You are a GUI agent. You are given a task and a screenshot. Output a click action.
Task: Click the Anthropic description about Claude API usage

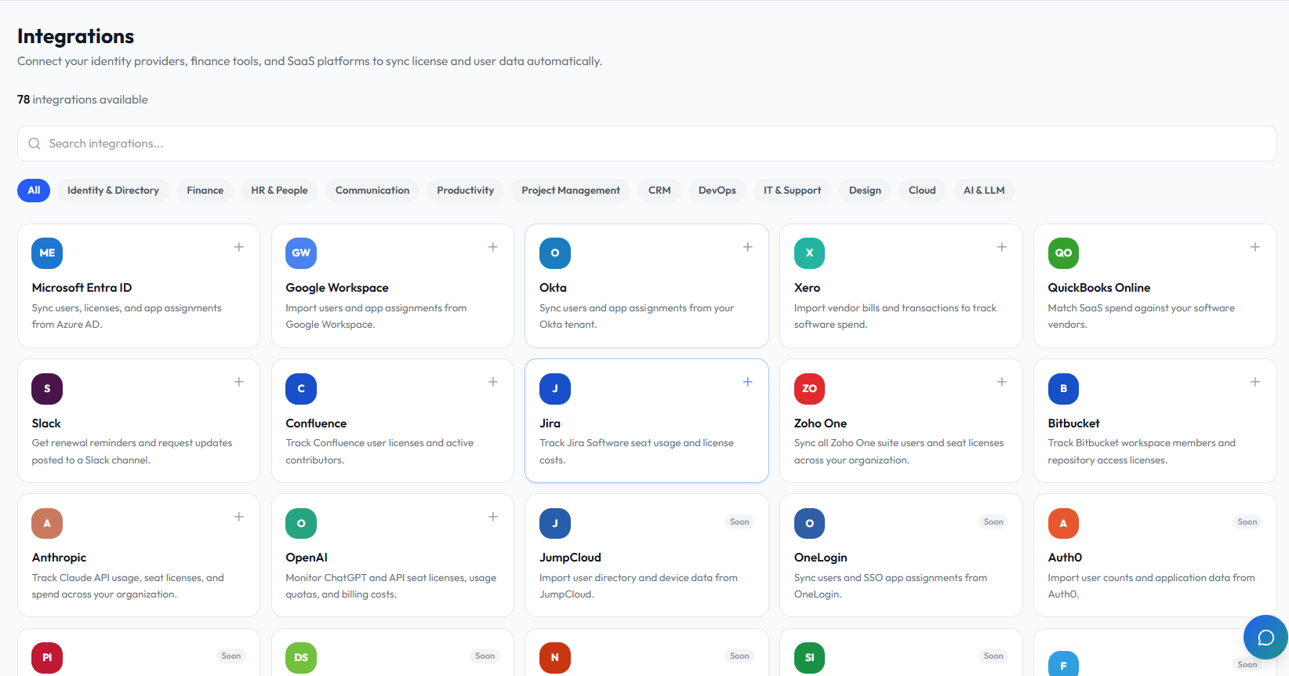click(x=128, y=586)
